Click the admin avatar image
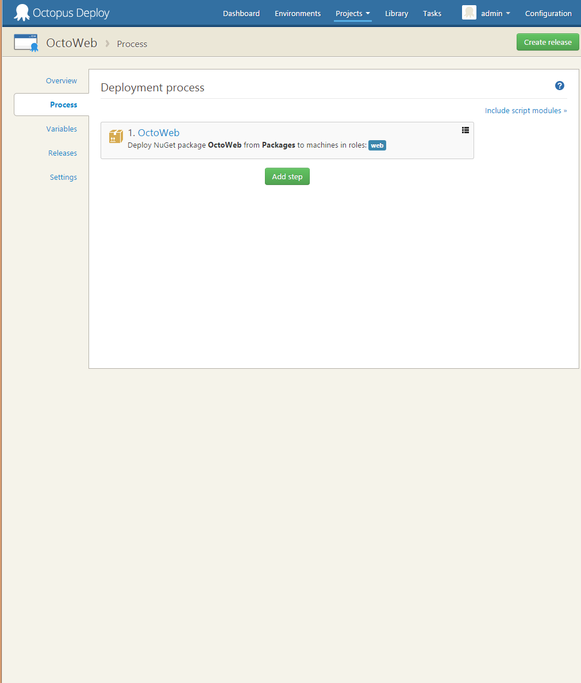The width and height of the screenshot is (581, 683). 469,13
